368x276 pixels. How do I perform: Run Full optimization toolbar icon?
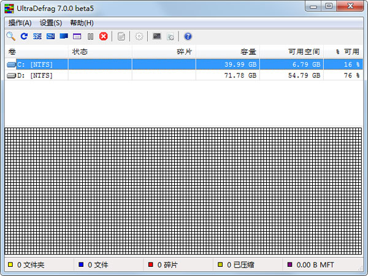click(64, 36)
